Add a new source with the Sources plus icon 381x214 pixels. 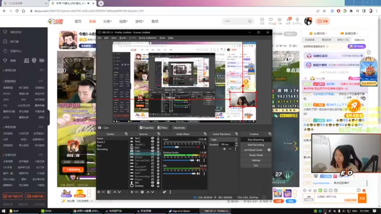(132, 192)
